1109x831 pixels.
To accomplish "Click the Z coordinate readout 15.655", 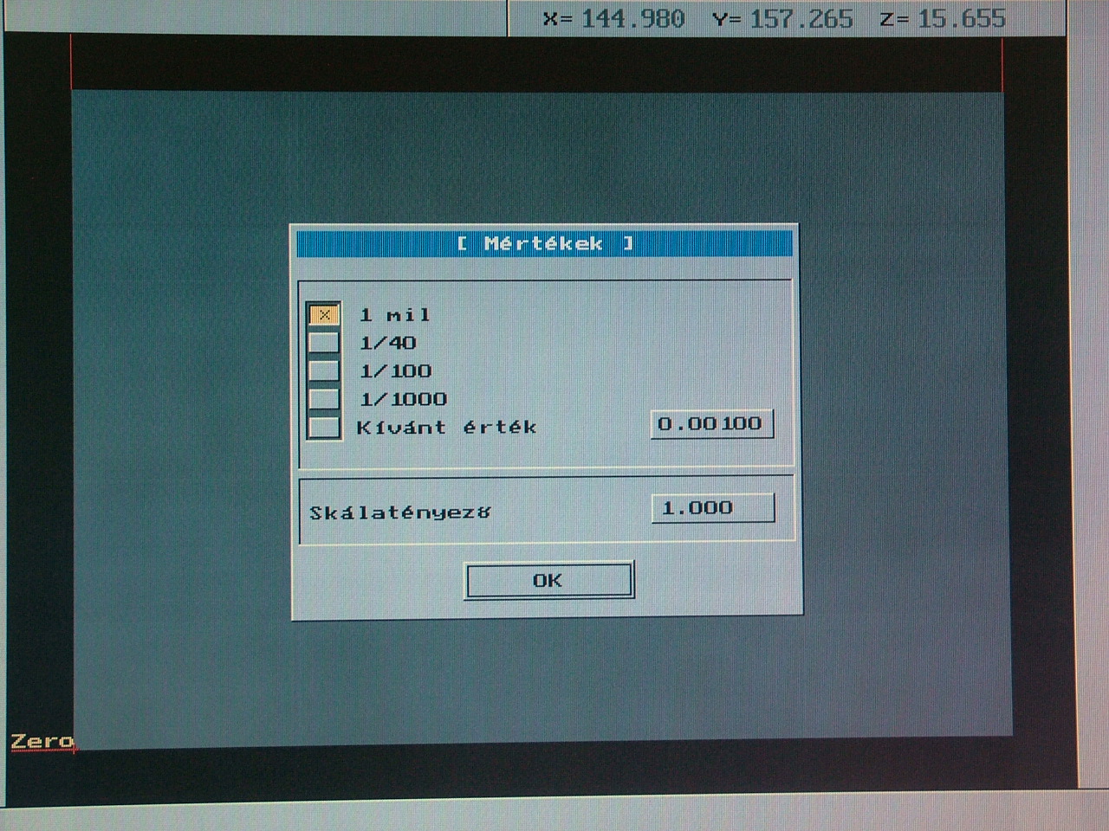I will [x=961, y=19].
